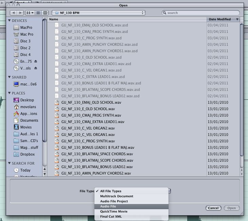248x221 pixels.
Task: Open the Disc 4 drive
Action: point(22,55)
